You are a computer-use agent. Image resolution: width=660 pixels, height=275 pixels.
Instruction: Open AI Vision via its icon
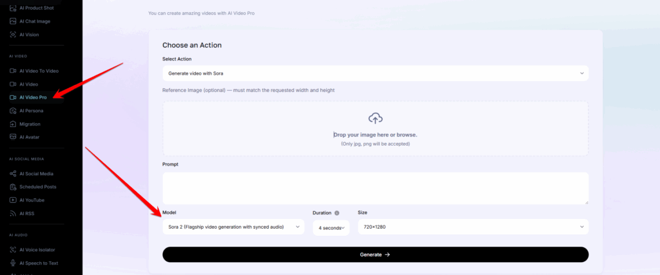point(13,34)
